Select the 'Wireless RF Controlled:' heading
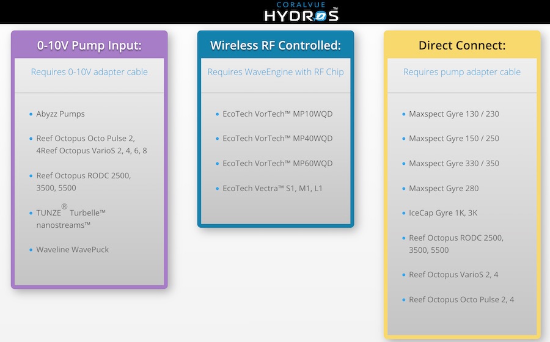 [276, 45]
